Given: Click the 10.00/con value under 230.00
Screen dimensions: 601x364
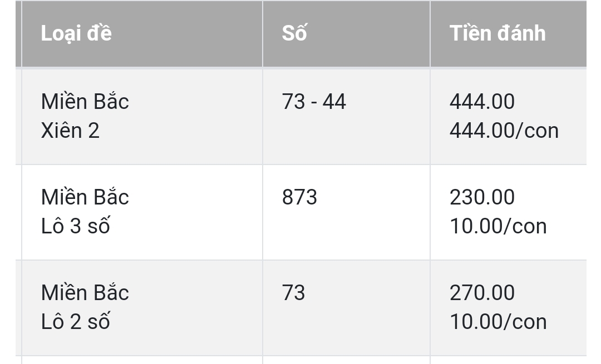Looking at the screenshot, I should click(x=498, y=227).
